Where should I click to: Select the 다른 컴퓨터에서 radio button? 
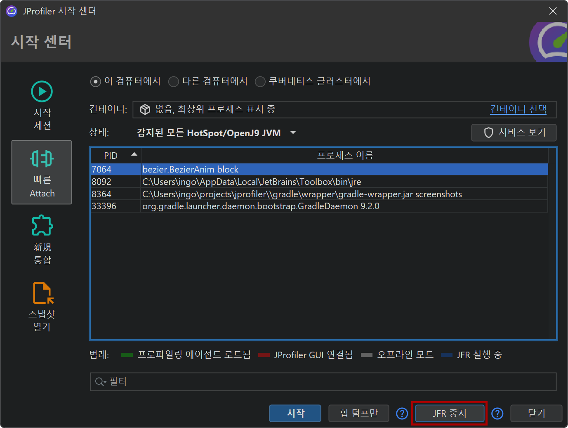tap(174, 82)
